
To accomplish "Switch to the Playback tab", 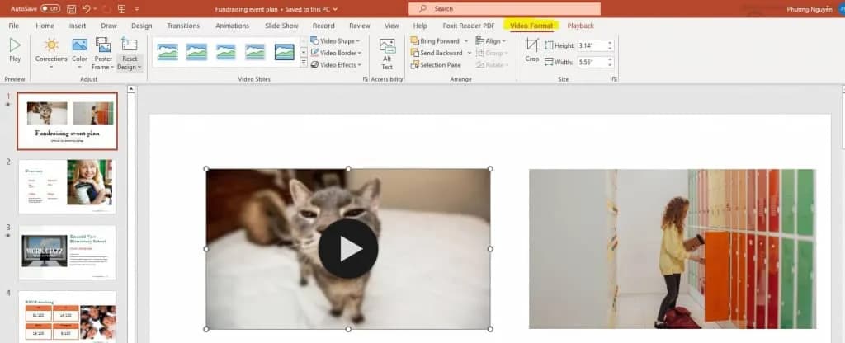I will click(580, 26).
